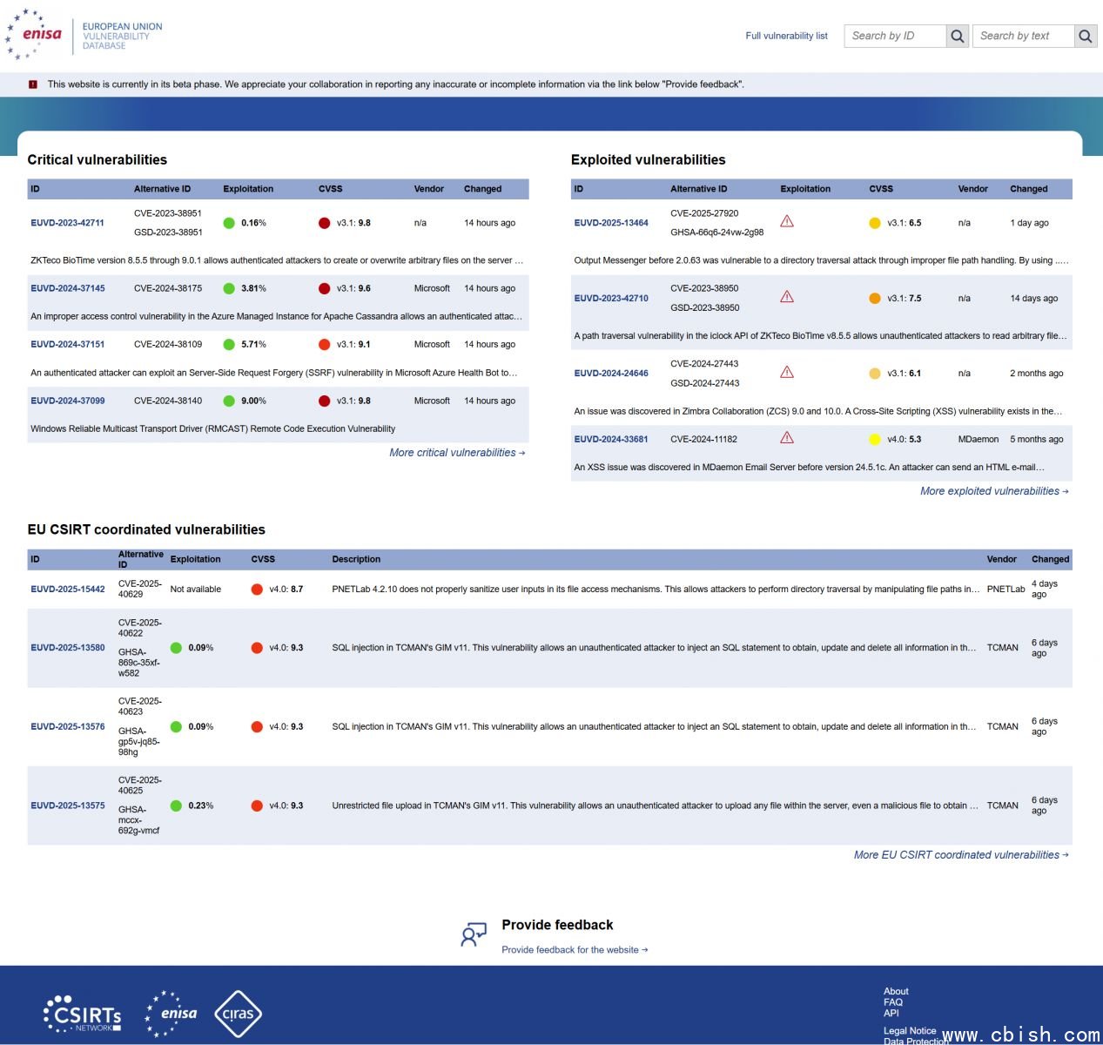Image resolution: width=1103 pixels, height=1045 pixels.
Task: Open vulnerability EUVD-2025-13580
Action: point(67,648)
